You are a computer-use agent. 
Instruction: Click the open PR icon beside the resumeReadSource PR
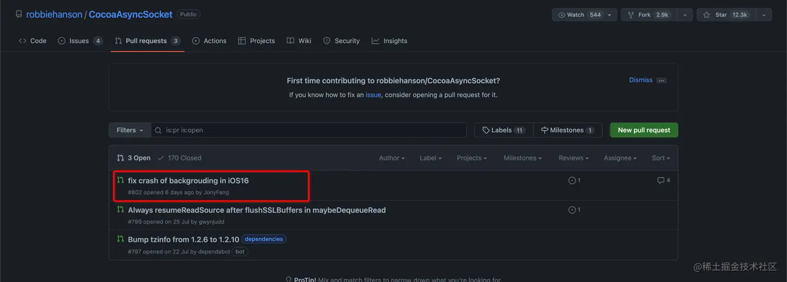(120, 210)
